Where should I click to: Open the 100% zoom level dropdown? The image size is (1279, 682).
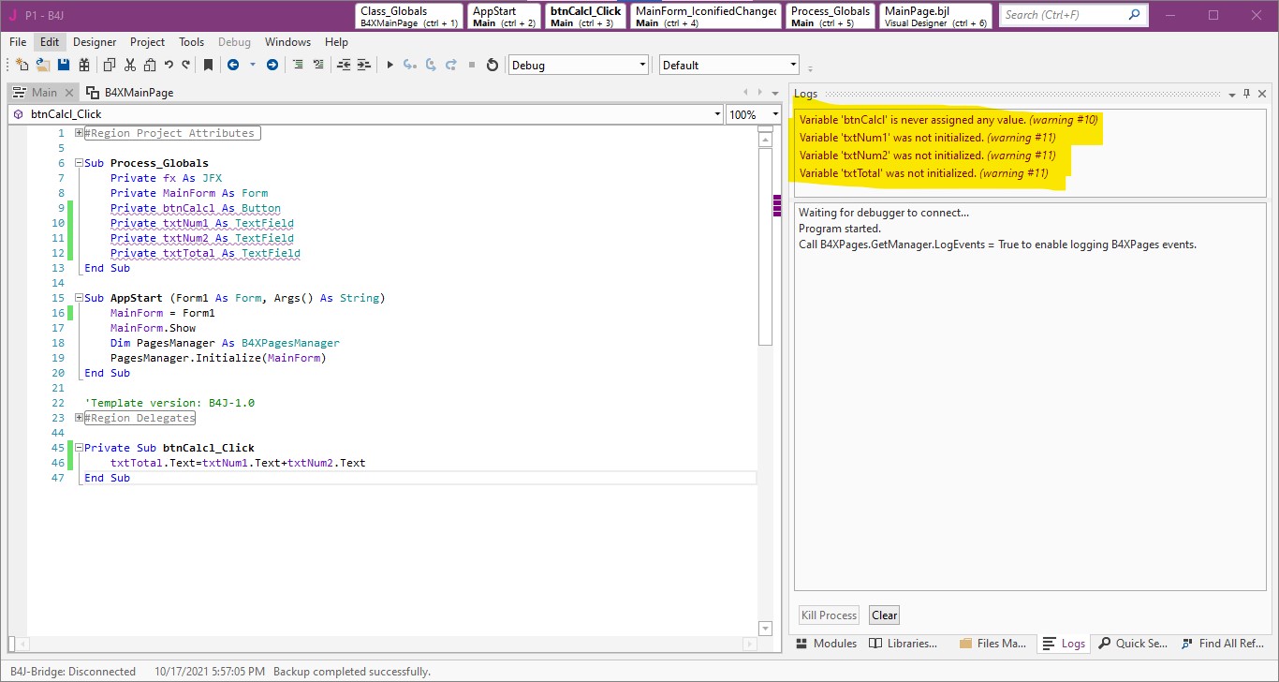click(774, 114)
